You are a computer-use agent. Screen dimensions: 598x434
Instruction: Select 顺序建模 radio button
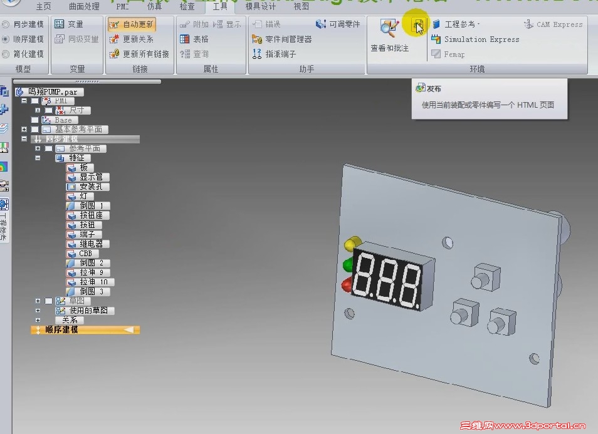tap(6, 39)
